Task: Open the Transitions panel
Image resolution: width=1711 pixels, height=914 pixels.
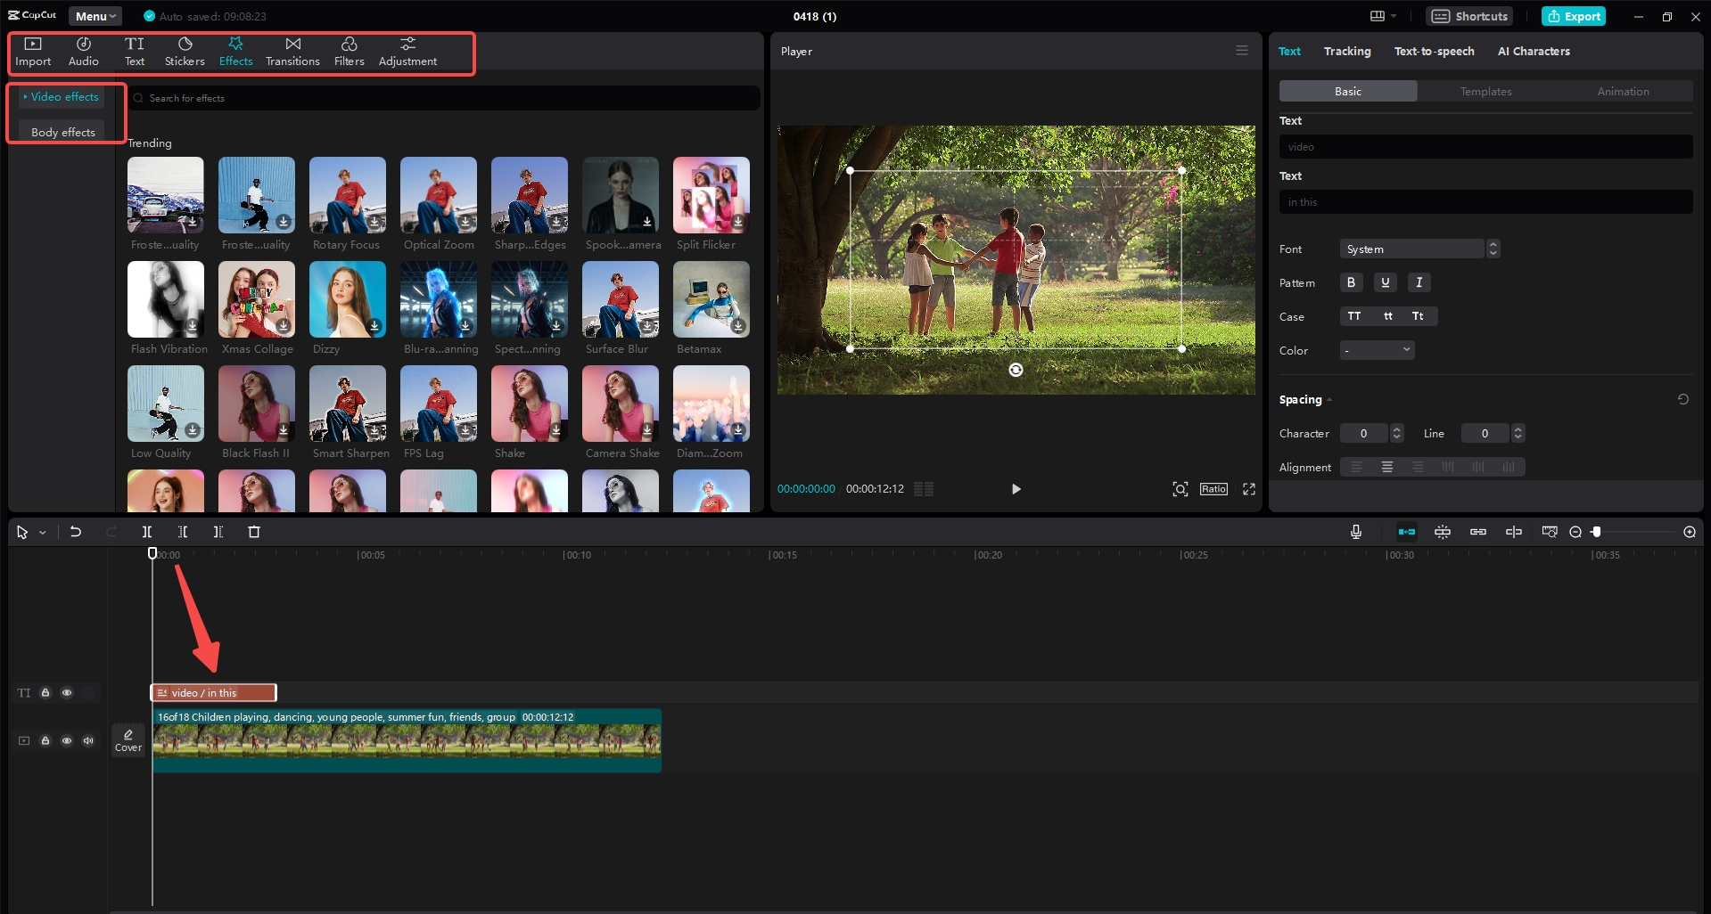Action: click(x=292, y=51)
